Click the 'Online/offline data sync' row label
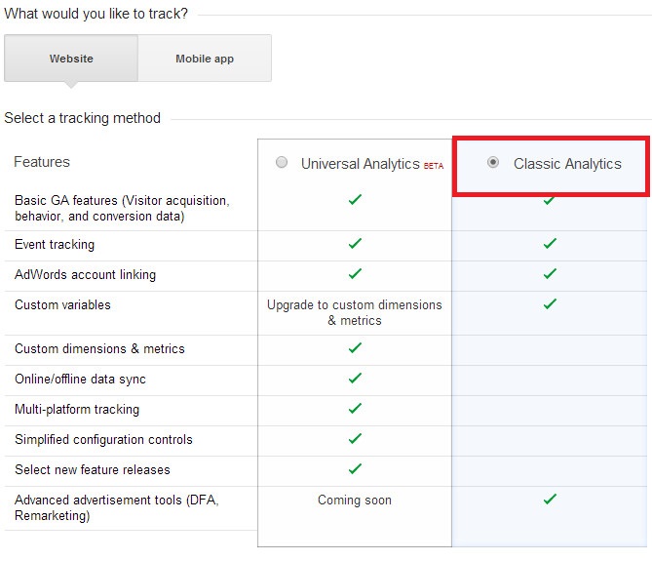Image resolution: width=652 pixels, height=561 pixels. click(80, 380)
